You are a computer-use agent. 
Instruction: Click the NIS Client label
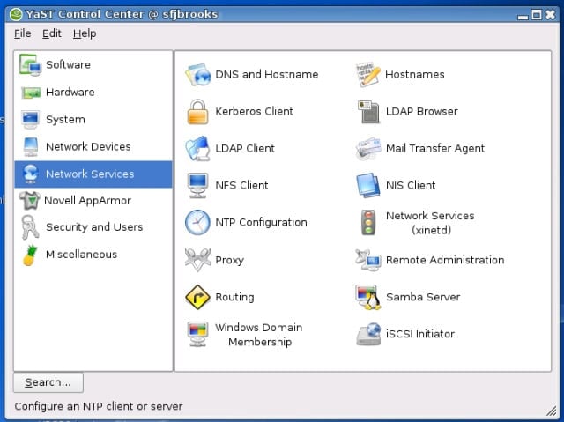[411, 186]
